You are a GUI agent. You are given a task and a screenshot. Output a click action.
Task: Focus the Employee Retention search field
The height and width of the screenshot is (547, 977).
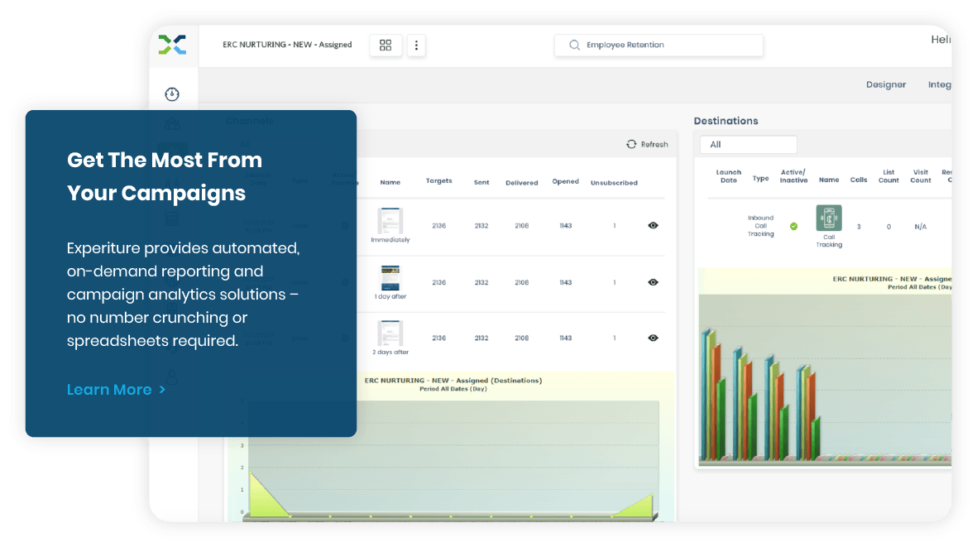[659, 45]
